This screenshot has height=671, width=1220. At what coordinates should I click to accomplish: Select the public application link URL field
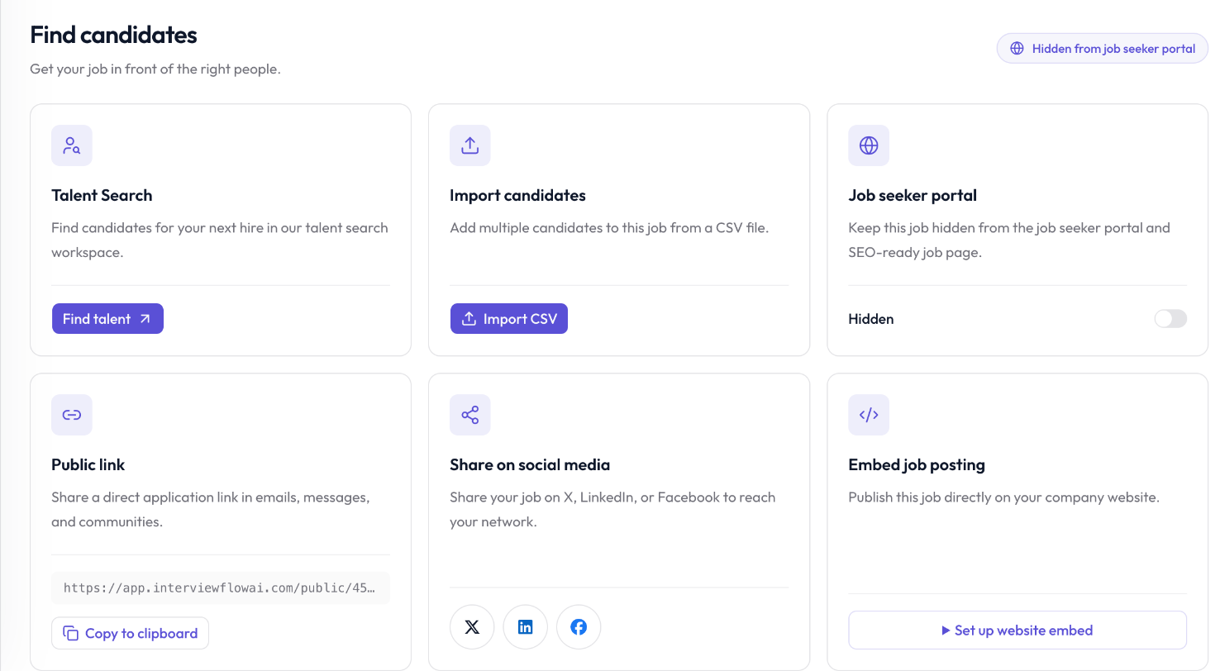pos(221,588)
